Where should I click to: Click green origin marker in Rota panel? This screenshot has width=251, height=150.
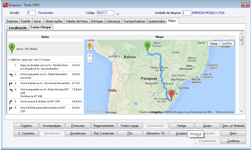point(12,48)
